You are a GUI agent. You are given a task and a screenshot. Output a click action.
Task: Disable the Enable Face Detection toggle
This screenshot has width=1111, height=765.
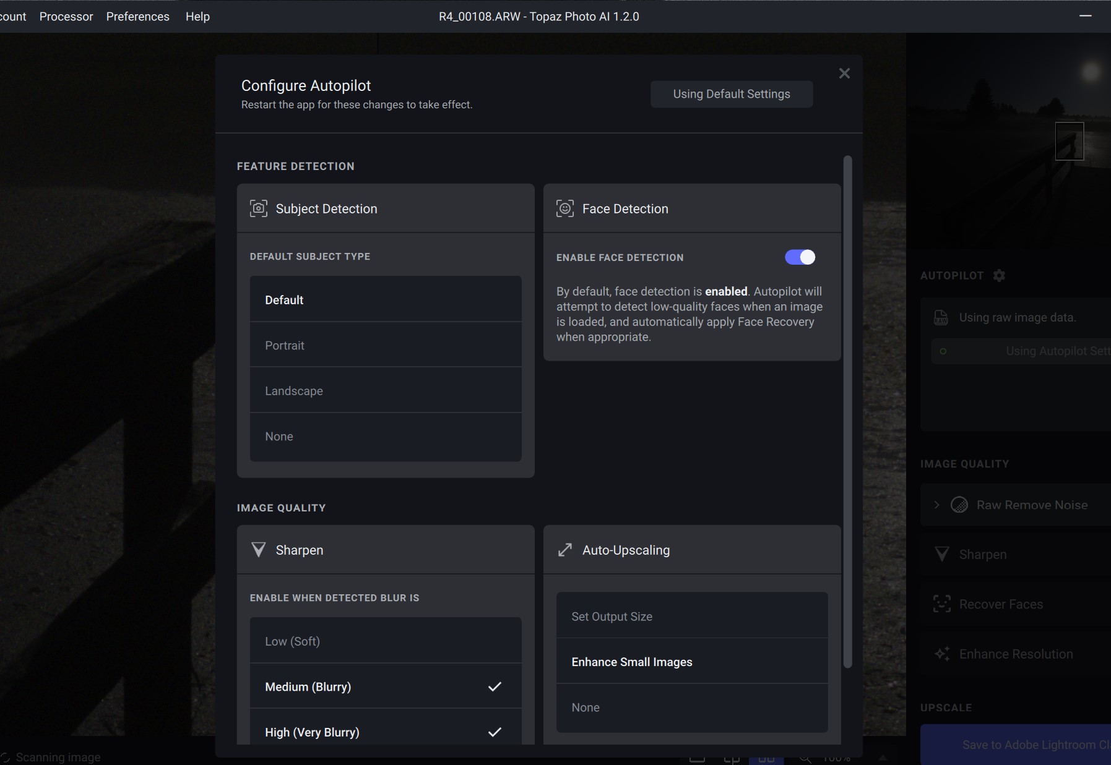(800, 257)
